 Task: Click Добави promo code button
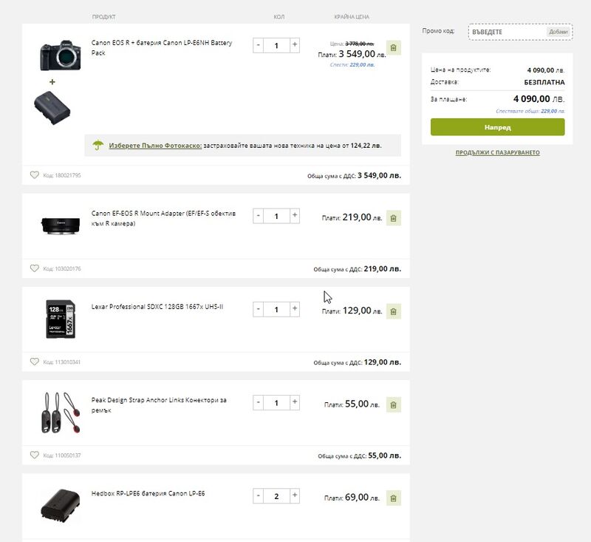click(558, 32)
